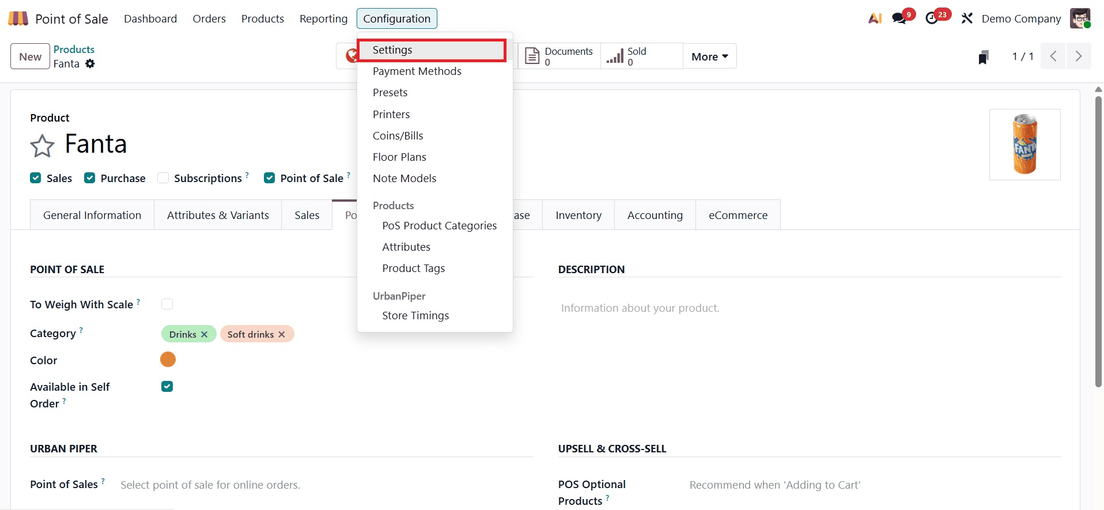Switch to Attributes & Variants tab

[218, 215]
